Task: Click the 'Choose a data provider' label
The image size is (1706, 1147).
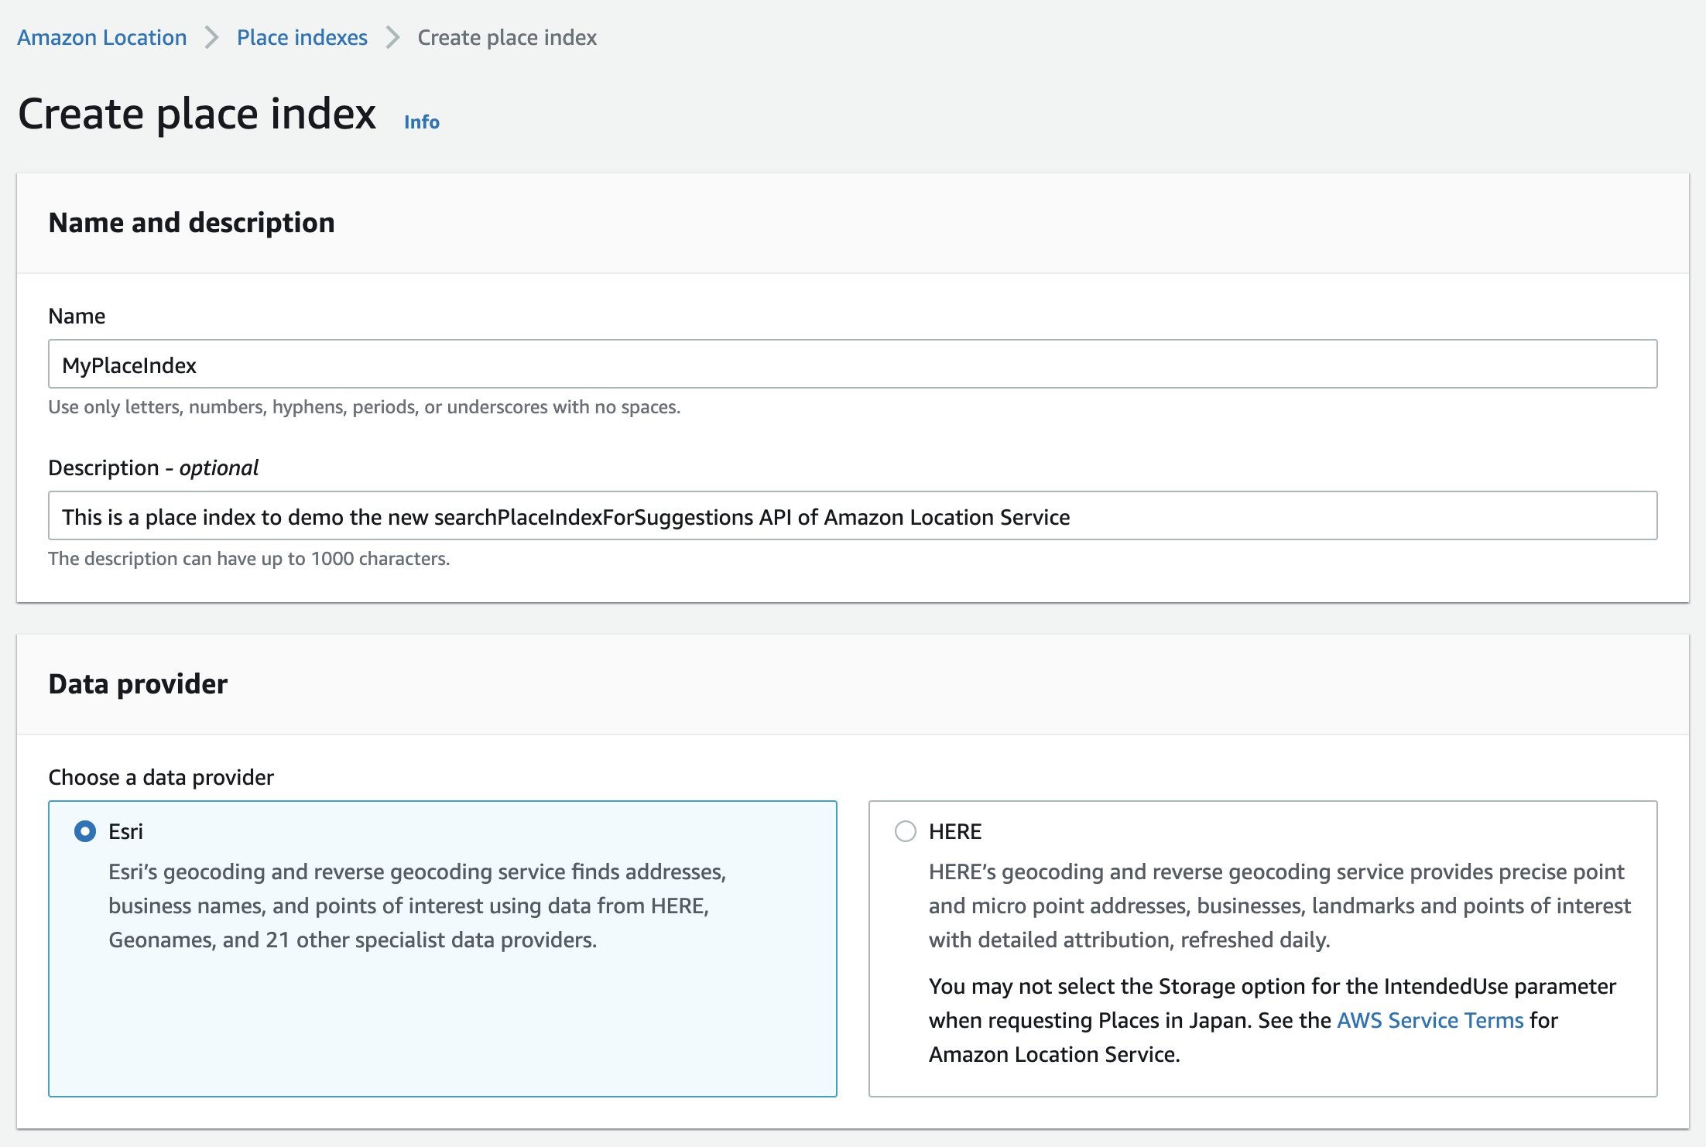Action: pyautogui.click(x=161, y=777)
